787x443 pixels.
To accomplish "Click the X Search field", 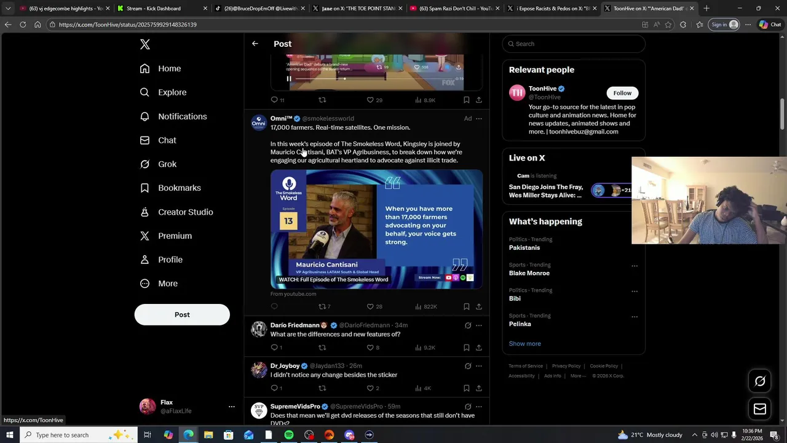I will [x=574, y=44].
